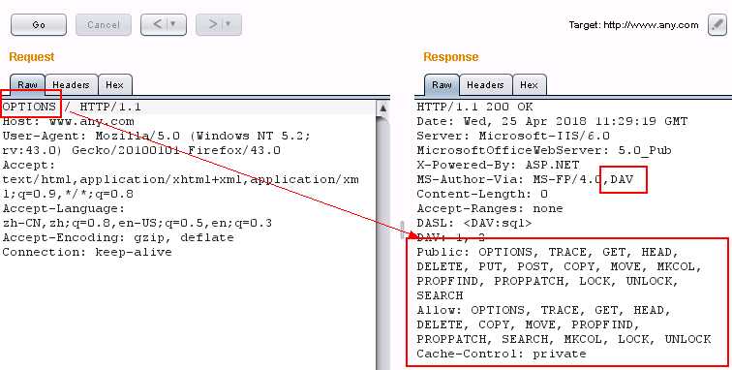The image size is (732, 370).
Task: Select the Response Raw tab
Action: point(442,85)
